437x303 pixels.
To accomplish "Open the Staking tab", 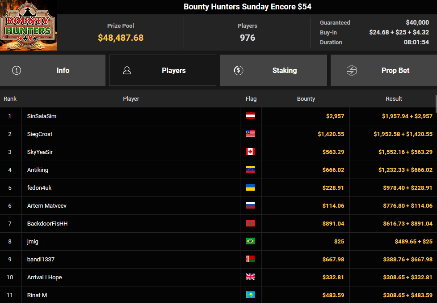I will (x=273, y=70).
